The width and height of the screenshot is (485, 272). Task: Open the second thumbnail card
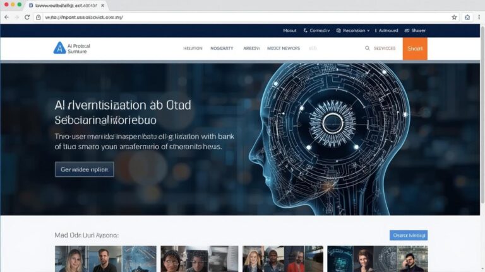click(x=200, y=259)
